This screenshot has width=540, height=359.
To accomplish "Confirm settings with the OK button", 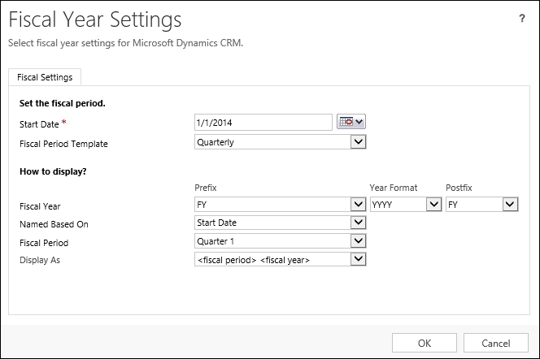I will [x=425, y=343].
